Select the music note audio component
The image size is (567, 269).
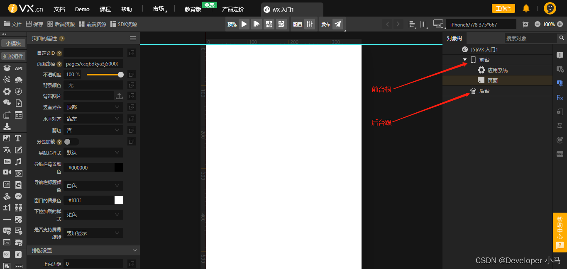(18, 161)
